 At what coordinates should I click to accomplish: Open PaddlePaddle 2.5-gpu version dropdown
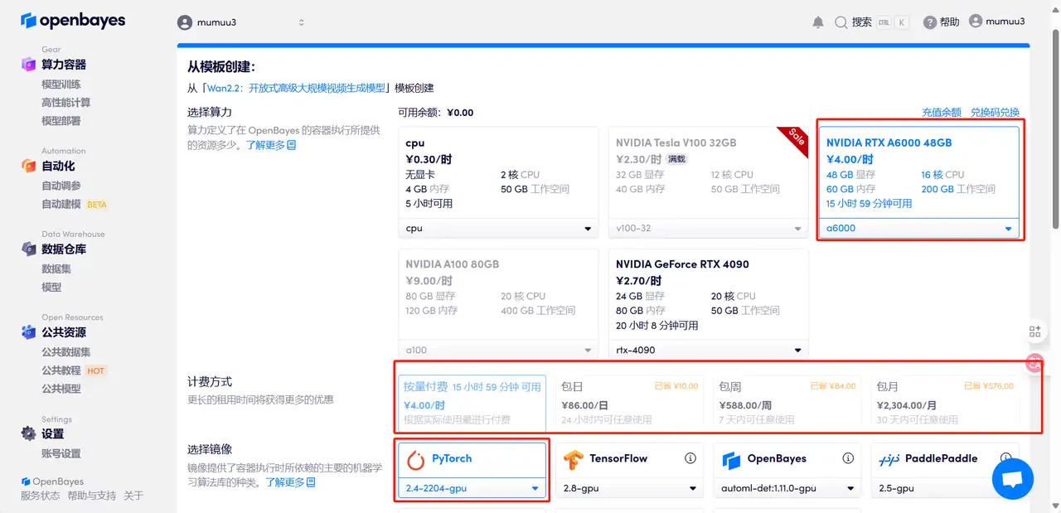(945, 488)
